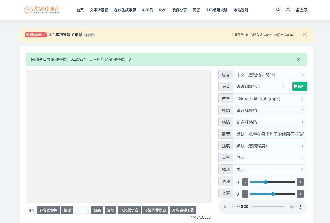Click the 语速 speed slider track
The width and height of the screenshot is (330, 223).
tap(272, 182)
